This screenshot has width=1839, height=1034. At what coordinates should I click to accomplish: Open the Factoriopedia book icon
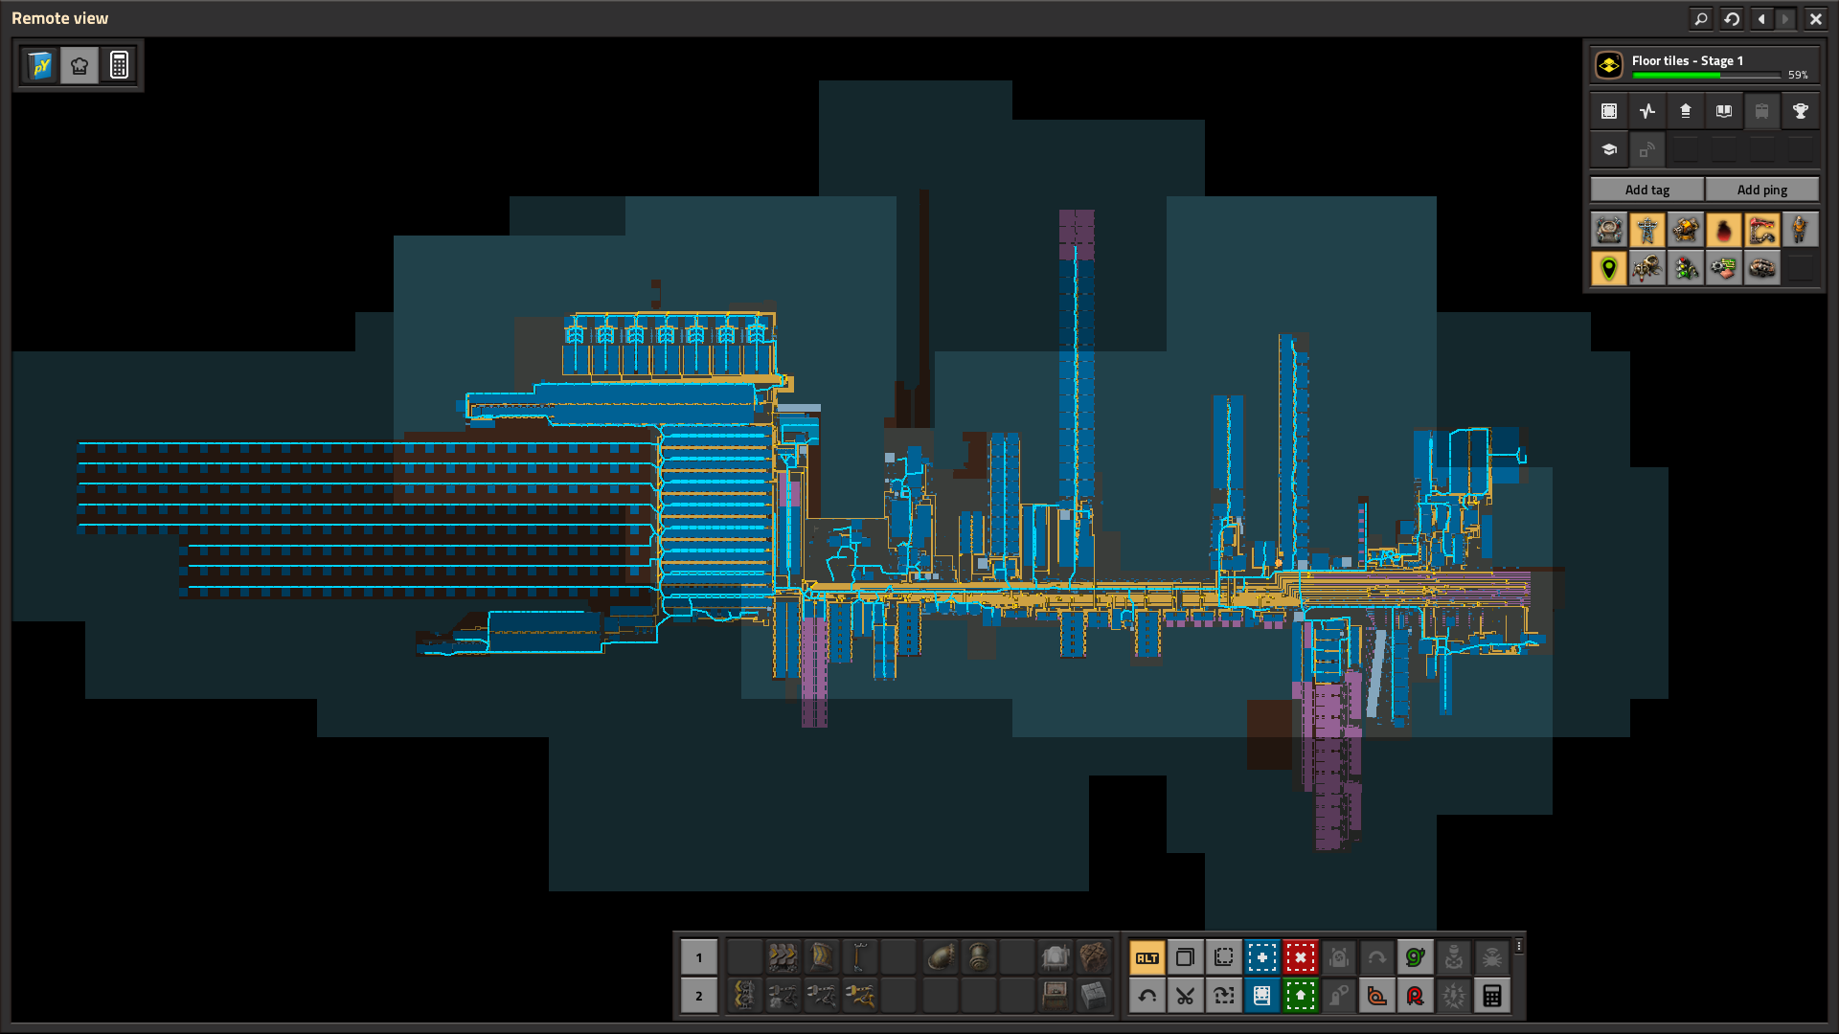point(1724,111)
